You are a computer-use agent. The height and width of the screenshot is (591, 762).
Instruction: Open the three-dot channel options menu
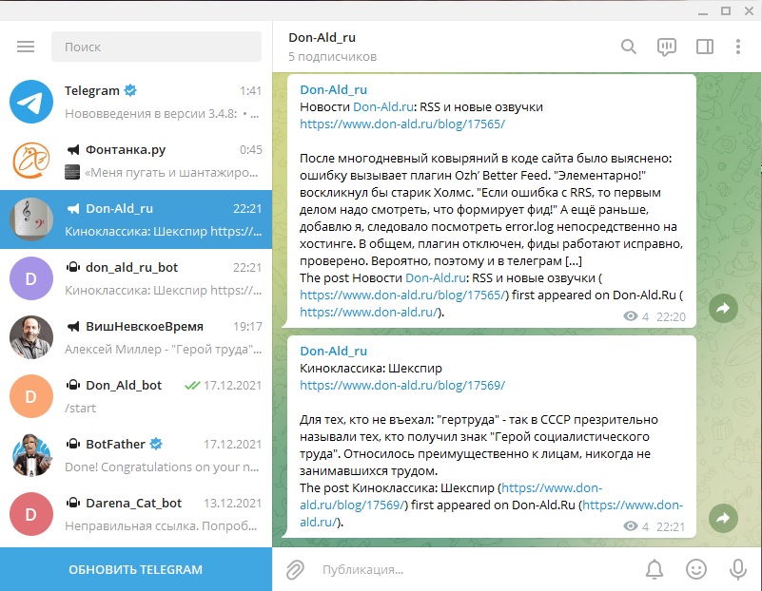click(737, 47)
